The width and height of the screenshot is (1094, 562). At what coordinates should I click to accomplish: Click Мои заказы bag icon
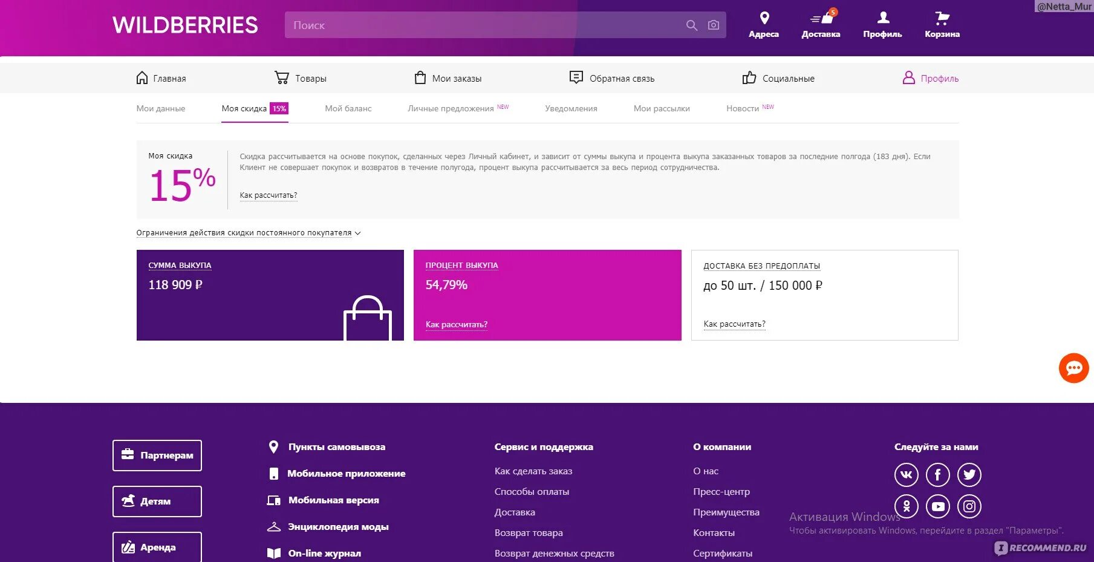coord(420,77)
